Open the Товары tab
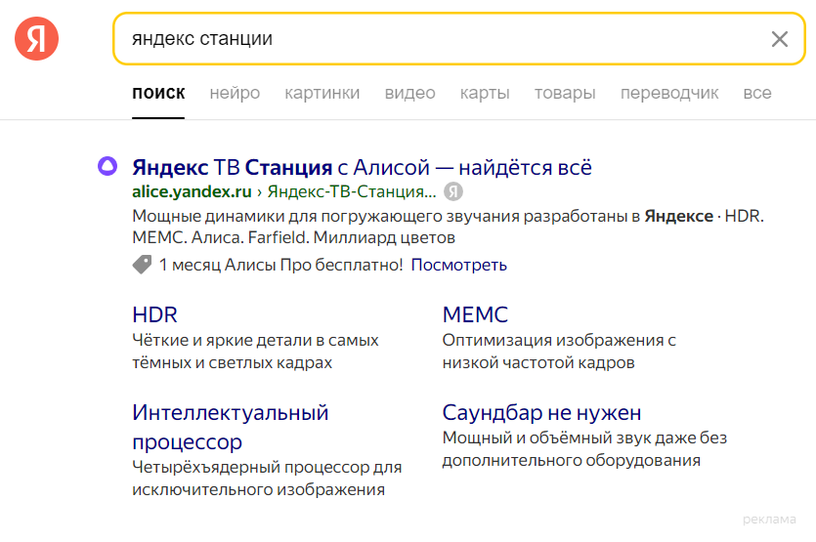This screenshot has width=816, height=542. coord(565,94)
